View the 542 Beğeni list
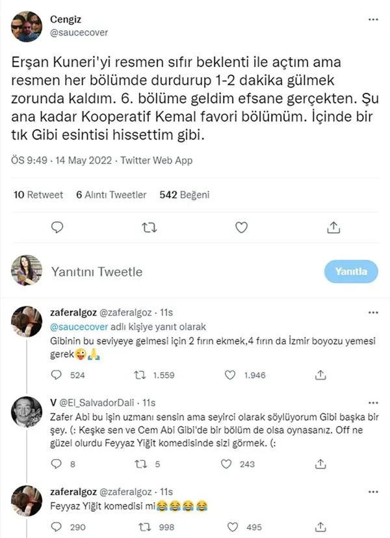390x538 pixels. 185,195
